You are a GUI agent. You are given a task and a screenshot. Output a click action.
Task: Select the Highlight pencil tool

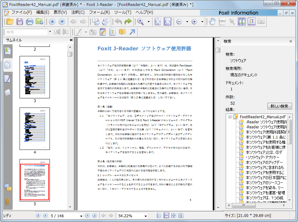[x=103, y=32]
